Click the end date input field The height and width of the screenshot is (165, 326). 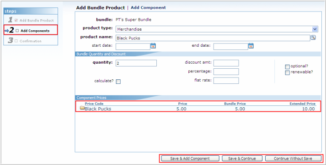pyautogui.click(x=231, y=46)
